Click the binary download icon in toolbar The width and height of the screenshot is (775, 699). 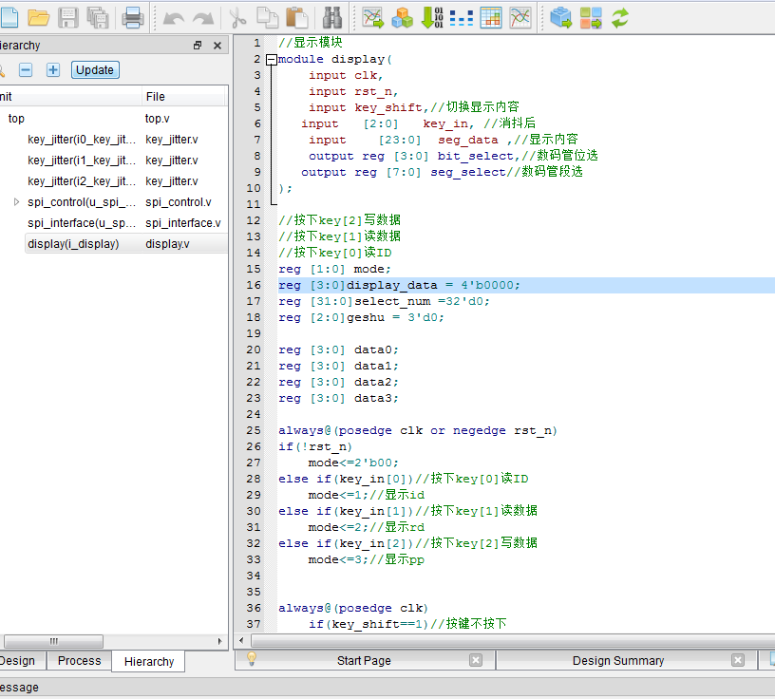click(432, 17)
